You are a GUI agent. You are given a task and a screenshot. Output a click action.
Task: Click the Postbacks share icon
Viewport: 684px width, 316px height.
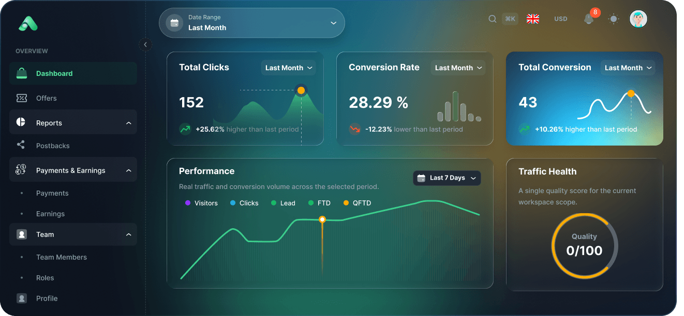coord(21,145)
